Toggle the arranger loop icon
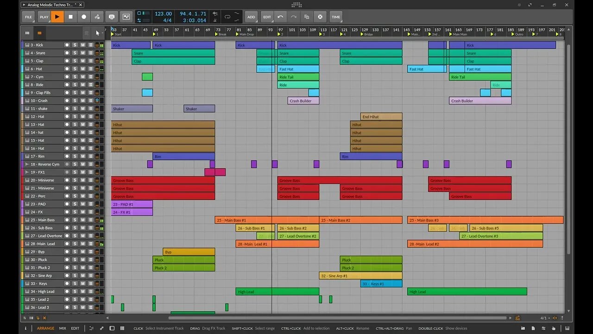This screenshot has height=334, width=593. tap(227, 17)
